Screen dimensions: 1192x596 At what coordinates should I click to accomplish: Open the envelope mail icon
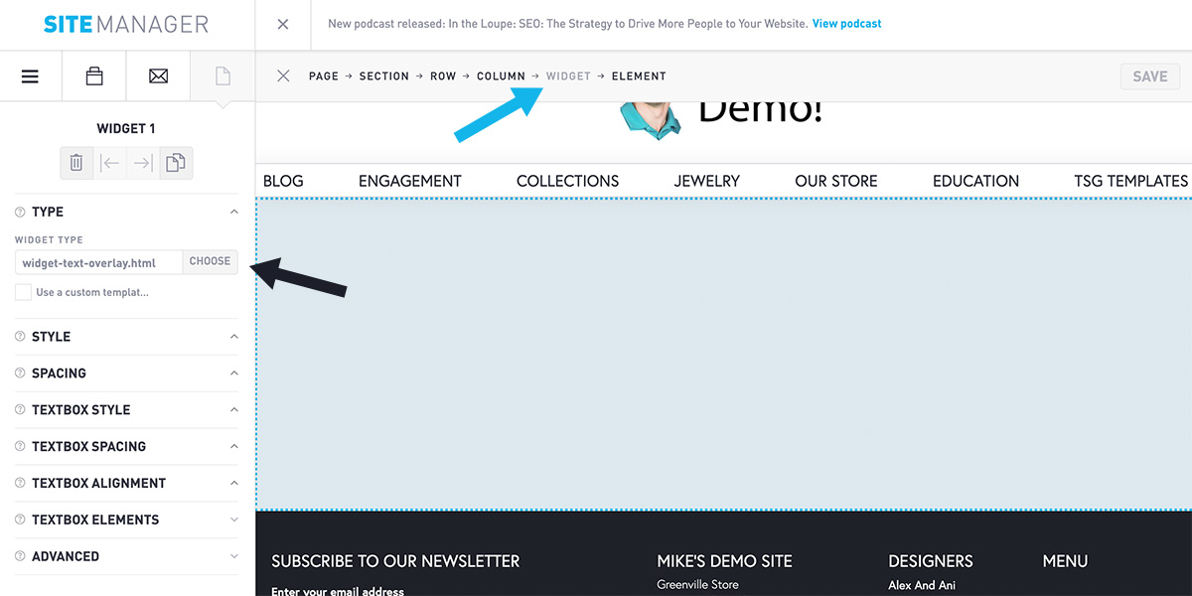[158, 76]
